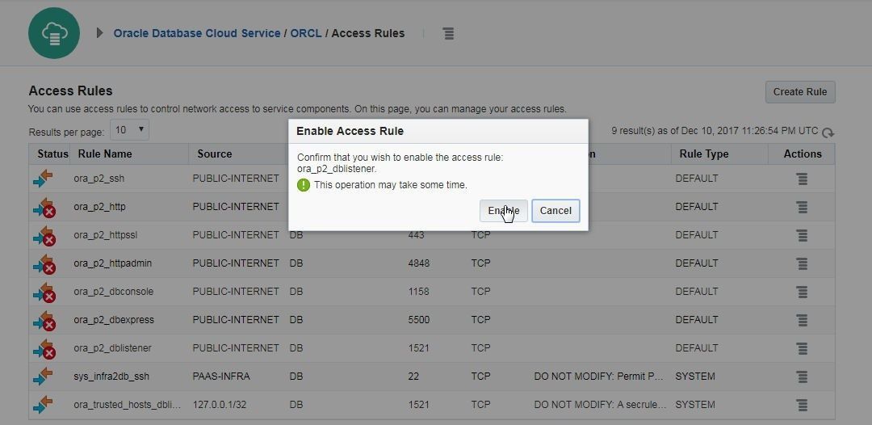Click the Status column header
Image resolution: width=872 pixels, height=425 pixels.
point(52,154)
